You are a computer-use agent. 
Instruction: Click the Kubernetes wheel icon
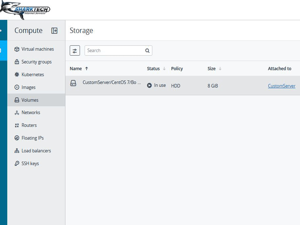click(17, 75)
